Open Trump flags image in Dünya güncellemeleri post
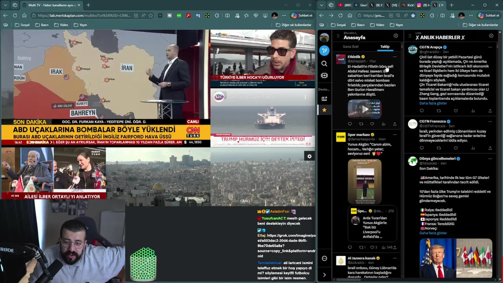Image resolution: width=503 pixels, height=283 pixels. click(x=456, y=258)
